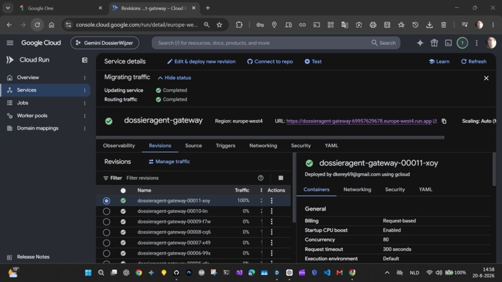Open actions menu for revision 00011-xoy

[x=272, y=200]
